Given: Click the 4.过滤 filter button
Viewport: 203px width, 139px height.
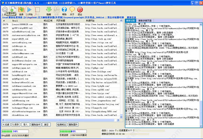Looking at the screenshot, I should tap(6, 125).
